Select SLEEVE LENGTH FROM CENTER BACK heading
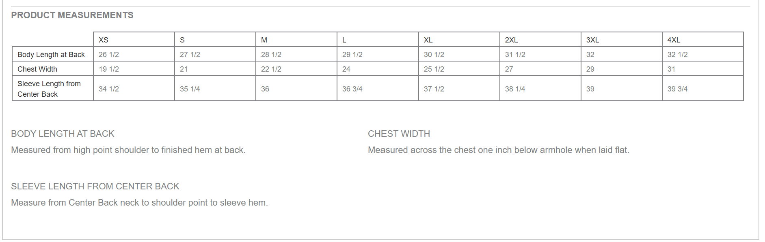The image size is (765, 242). (95, 187)
